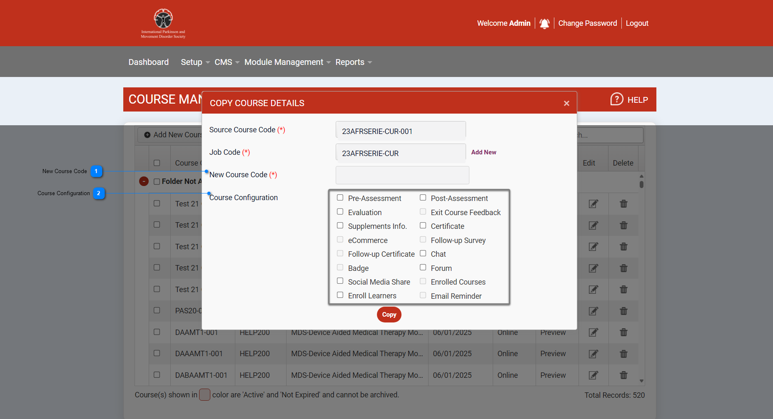This screenshot has height=419, width=773.
Task: Click edit icon for DAAAMT1-001 row
Action: pos(593,354)
